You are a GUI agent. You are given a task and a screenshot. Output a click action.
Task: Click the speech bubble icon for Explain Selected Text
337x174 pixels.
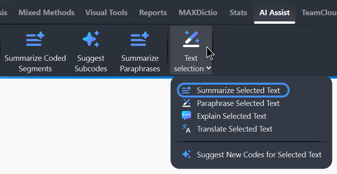pos(186,116)
